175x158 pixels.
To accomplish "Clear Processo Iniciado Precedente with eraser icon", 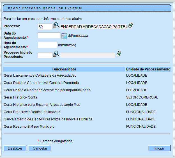I will 119,54.
